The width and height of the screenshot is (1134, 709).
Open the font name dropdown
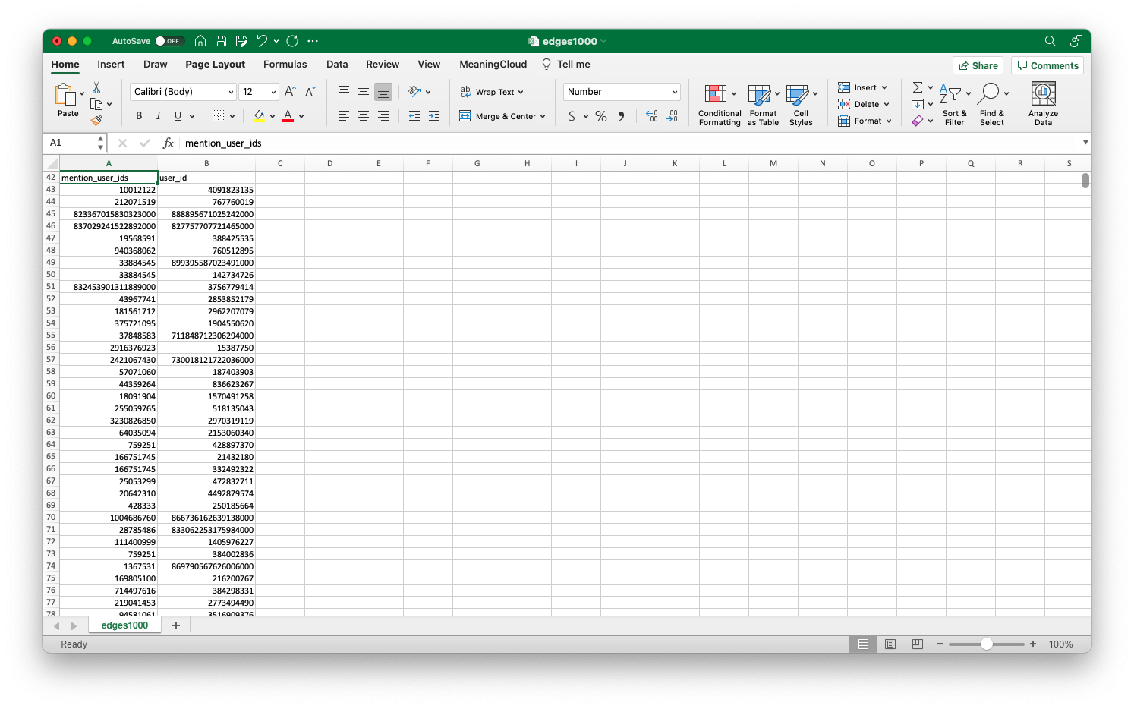pyautogui.click(x=182, y=91)
